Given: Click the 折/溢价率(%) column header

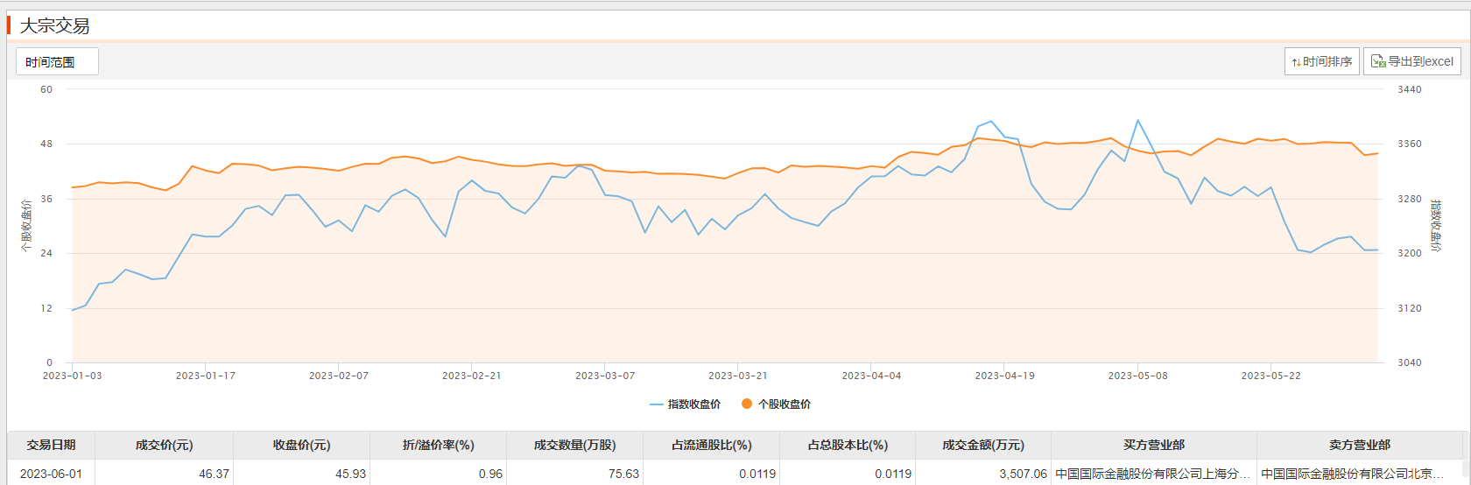Looking at the screenshot, I should click(438, 445).
